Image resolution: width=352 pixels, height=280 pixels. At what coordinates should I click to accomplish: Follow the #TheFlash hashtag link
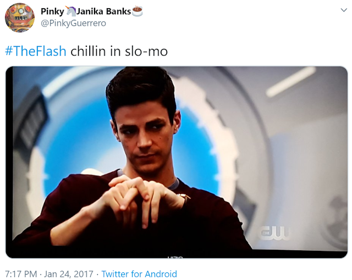click(x=35, y=51)
